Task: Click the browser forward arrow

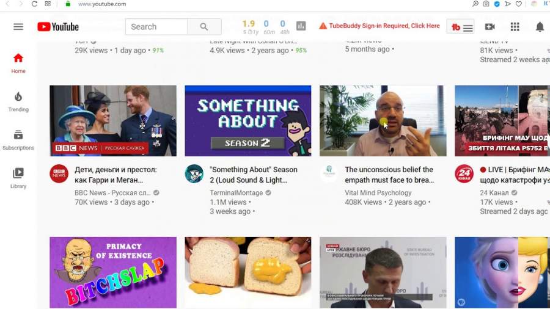Action: (x=21, y=4)
